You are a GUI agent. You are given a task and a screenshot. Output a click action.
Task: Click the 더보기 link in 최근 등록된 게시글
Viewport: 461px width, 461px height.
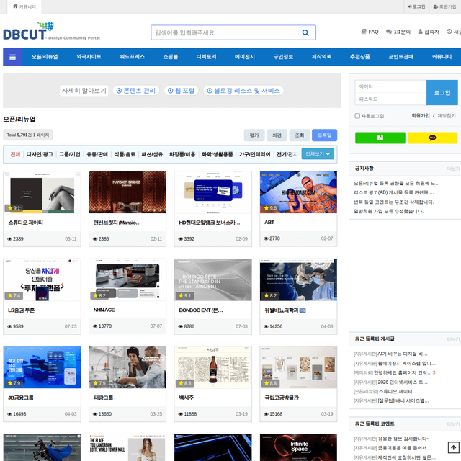coord(453,339)
